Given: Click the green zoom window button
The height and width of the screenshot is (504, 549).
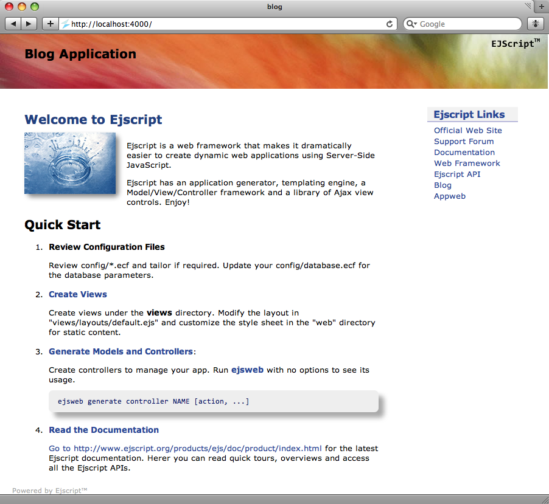Looking at the screenshot, I should pyautogui.click(x=34, y=7).
